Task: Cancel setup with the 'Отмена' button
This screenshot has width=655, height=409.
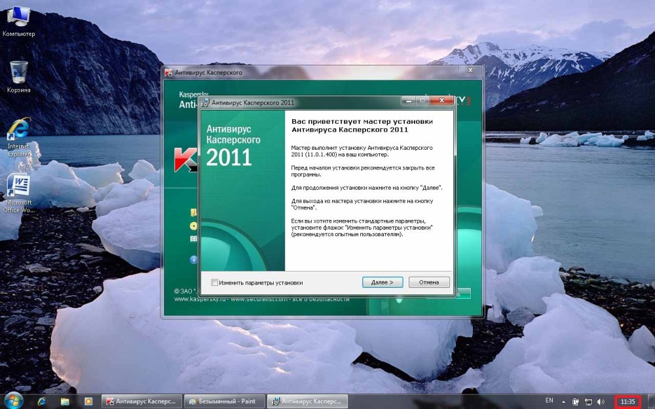Action: [x=429, y=283]
